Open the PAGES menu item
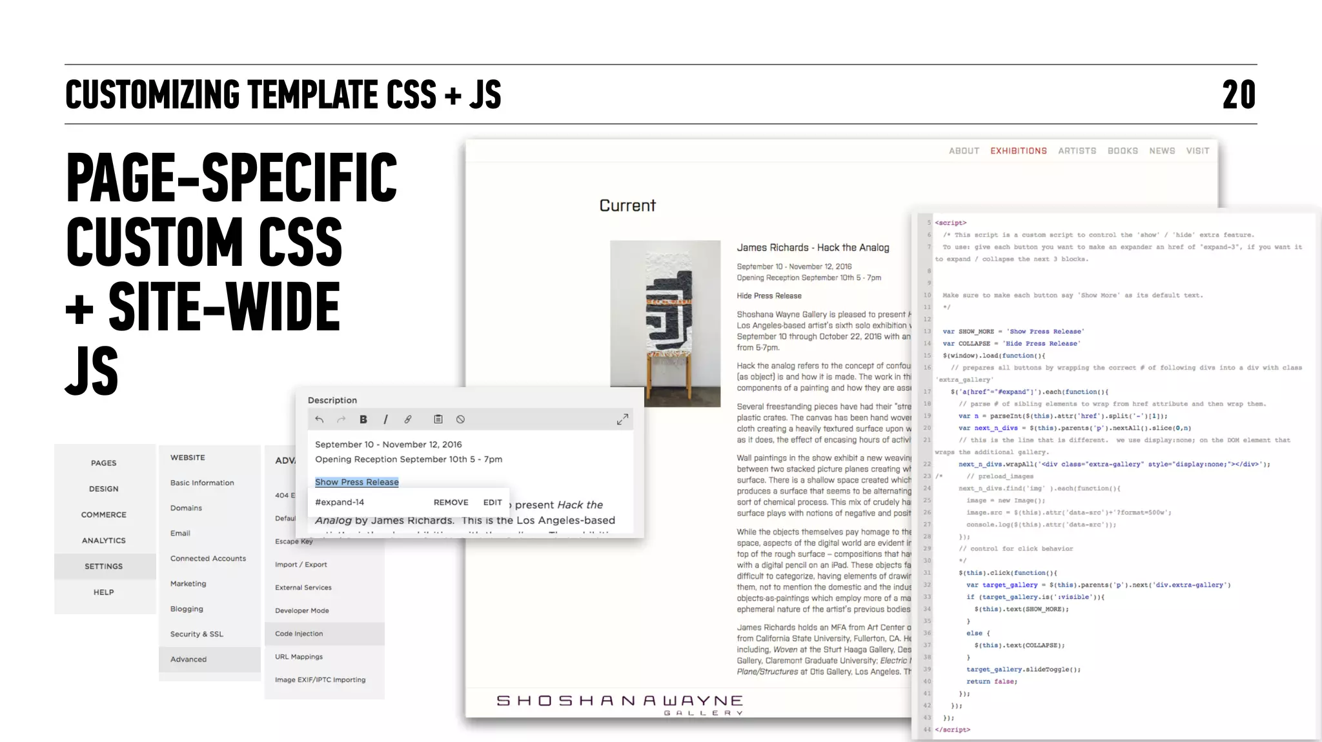 click(x=104, y=463)
